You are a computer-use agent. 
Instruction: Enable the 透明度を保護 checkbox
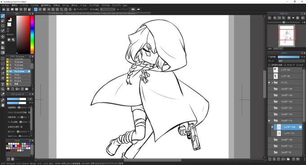(x=269, y=65)
